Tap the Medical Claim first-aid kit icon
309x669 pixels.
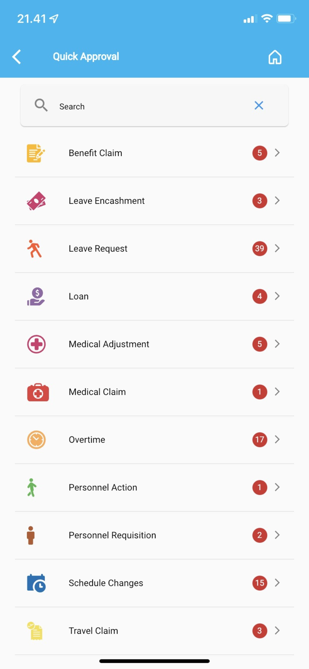tap(38, 392)
